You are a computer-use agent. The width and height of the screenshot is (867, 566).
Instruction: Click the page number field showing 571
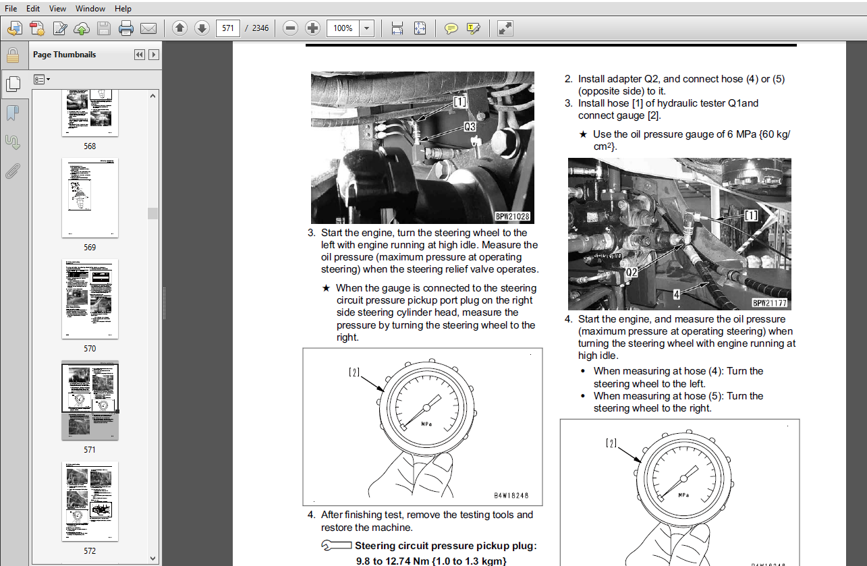(x=228, y=28)
